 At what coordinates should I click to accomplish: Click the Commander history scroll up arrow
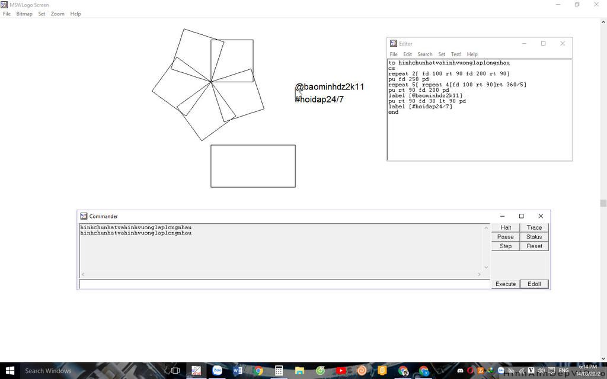point(486,228)
